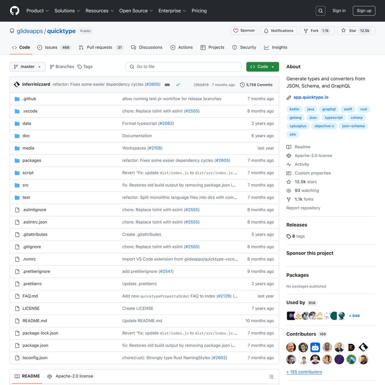385x385 pixels.
Task: Click the Go to file search field
Action: [x=183, y=67]
